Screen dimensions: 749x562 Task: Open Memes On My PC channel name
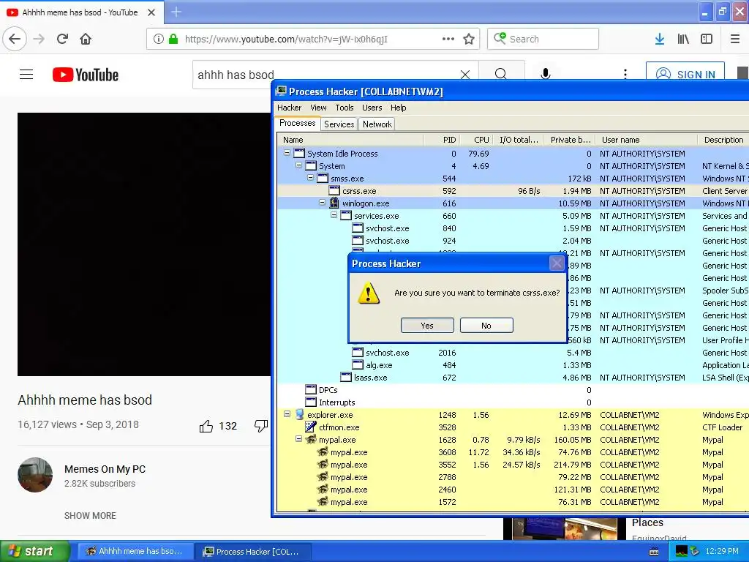pyautogui.click(x=105, y=469)
